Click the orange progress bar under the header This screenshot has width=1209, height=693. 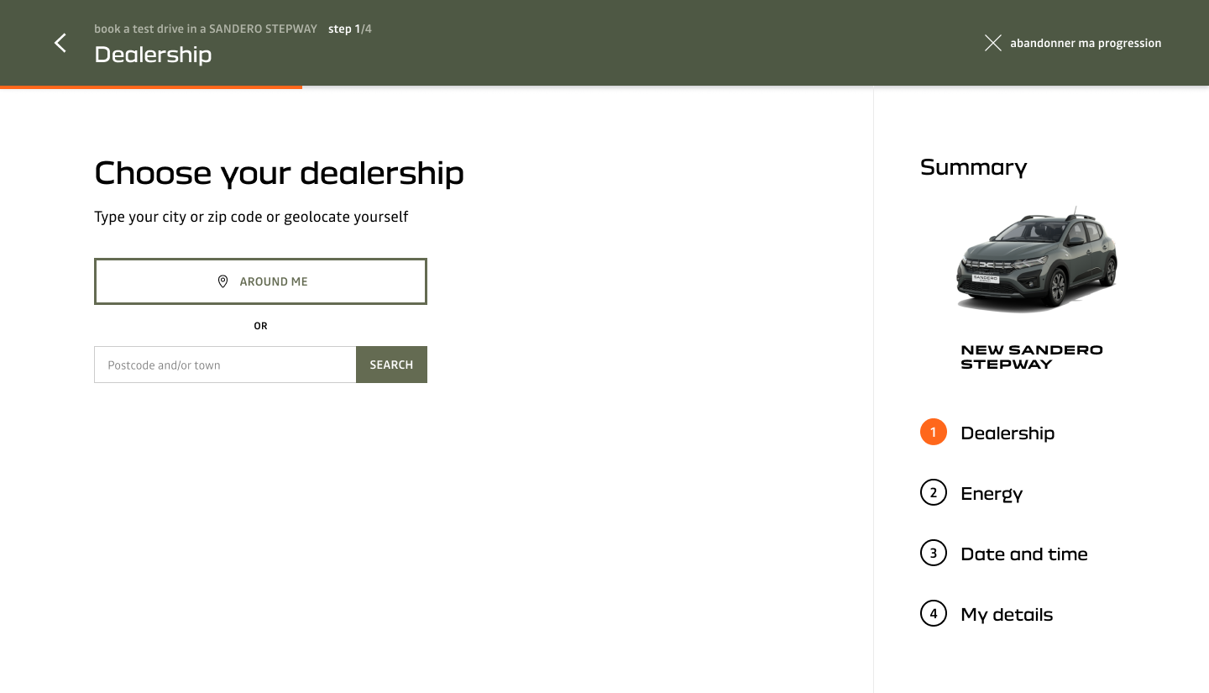point(151,87)
